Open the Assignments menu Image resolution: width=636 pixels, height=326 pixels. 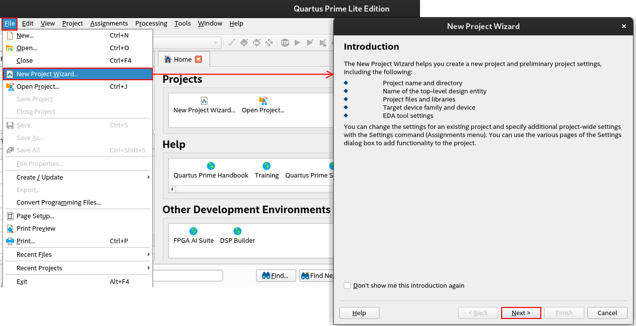pyautogui.click(x=109, y=23)
